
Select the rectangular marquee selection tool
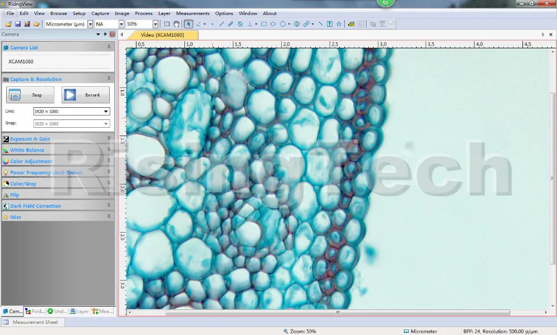167,24
